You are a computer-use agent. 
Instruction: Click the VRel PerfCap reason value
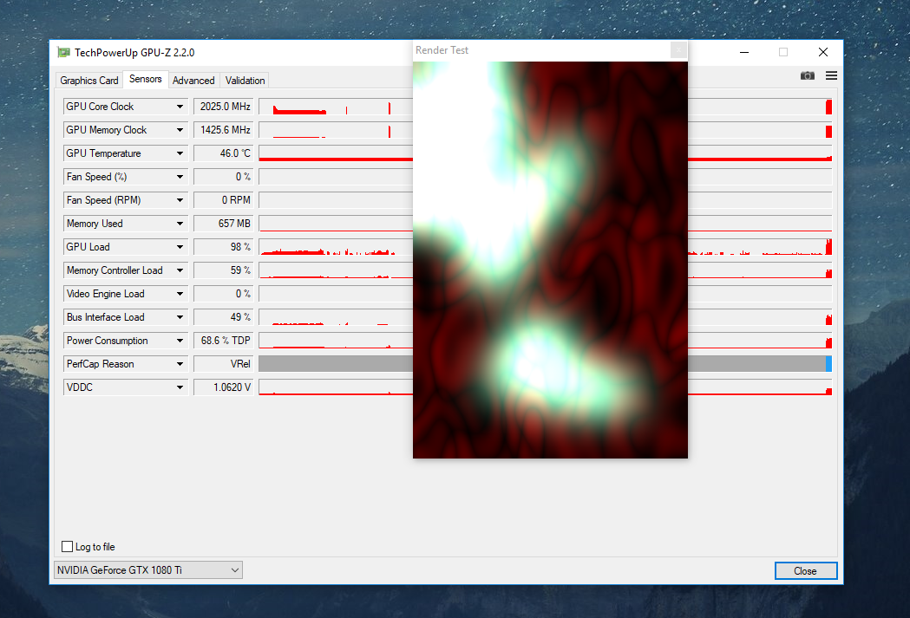224,364
